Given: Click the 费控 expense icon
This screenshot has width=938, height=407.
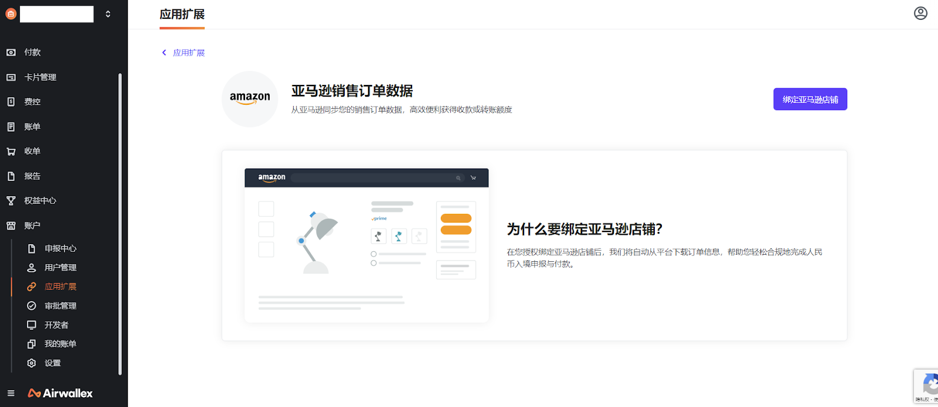Looking at the screenshot, I should pyautogui.click(x=11, y=102).
